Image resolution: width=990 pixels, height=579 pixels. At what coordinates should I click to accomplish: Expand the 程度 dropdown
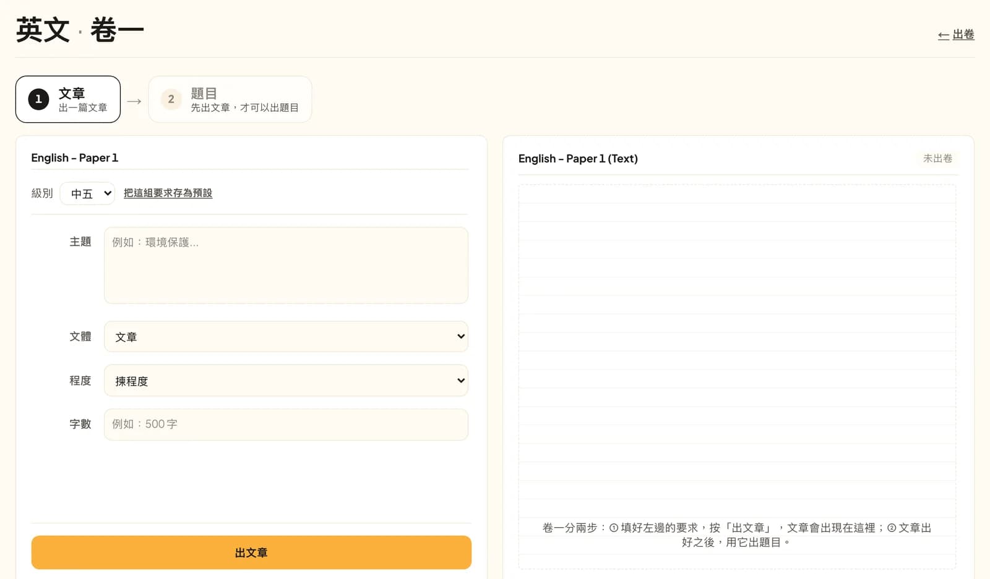click(286, 381)
